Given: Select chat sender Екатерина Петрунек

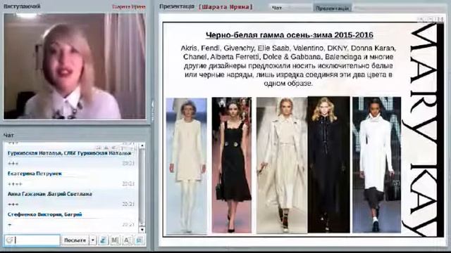Looking at the screenshot, I should [35, 174].
